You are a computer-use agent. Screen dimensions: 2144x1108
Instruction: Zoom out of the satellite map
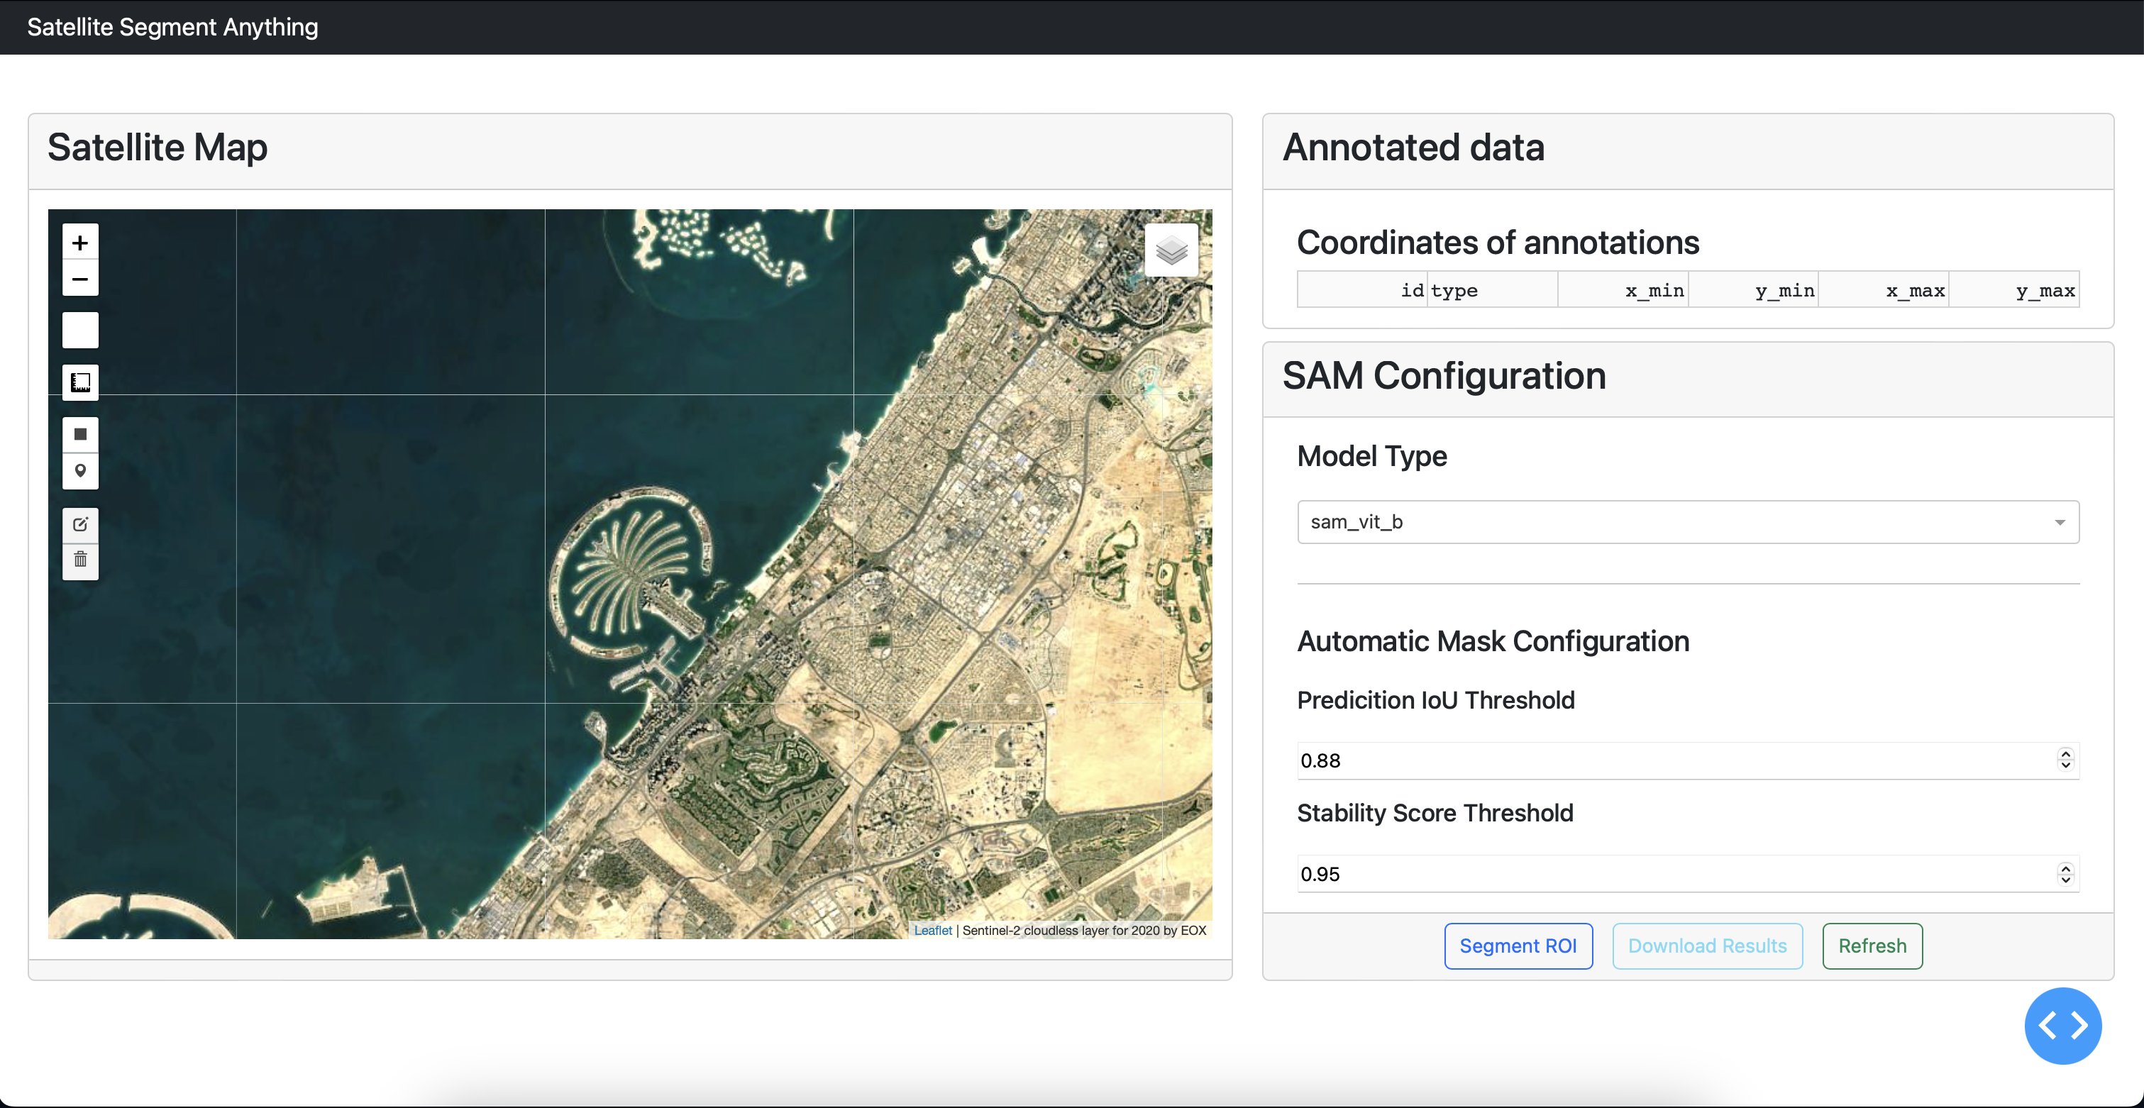tap(80, 279)
